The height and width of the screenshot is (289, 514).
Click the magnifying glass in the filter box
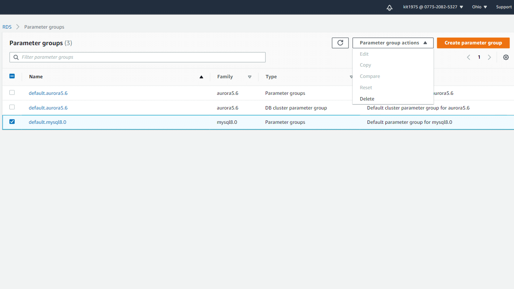(15, 57)
